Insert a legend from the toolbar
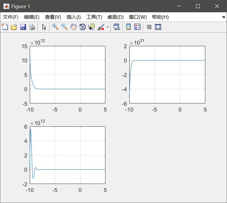 coord(137,27)
